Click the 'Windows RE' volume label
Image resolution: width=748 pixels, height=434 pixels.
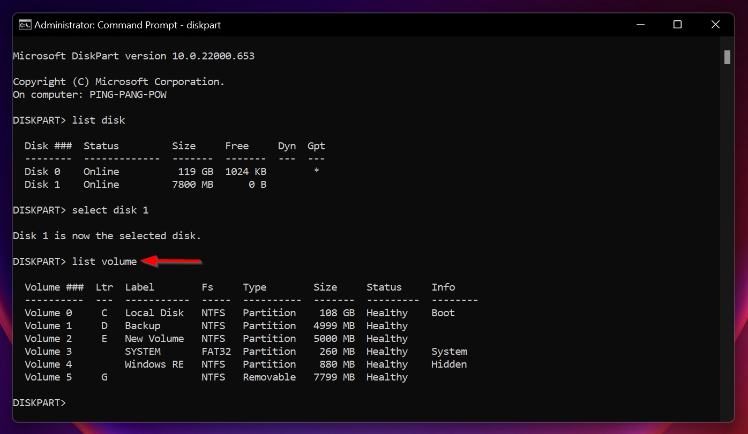tap(154, 364)
